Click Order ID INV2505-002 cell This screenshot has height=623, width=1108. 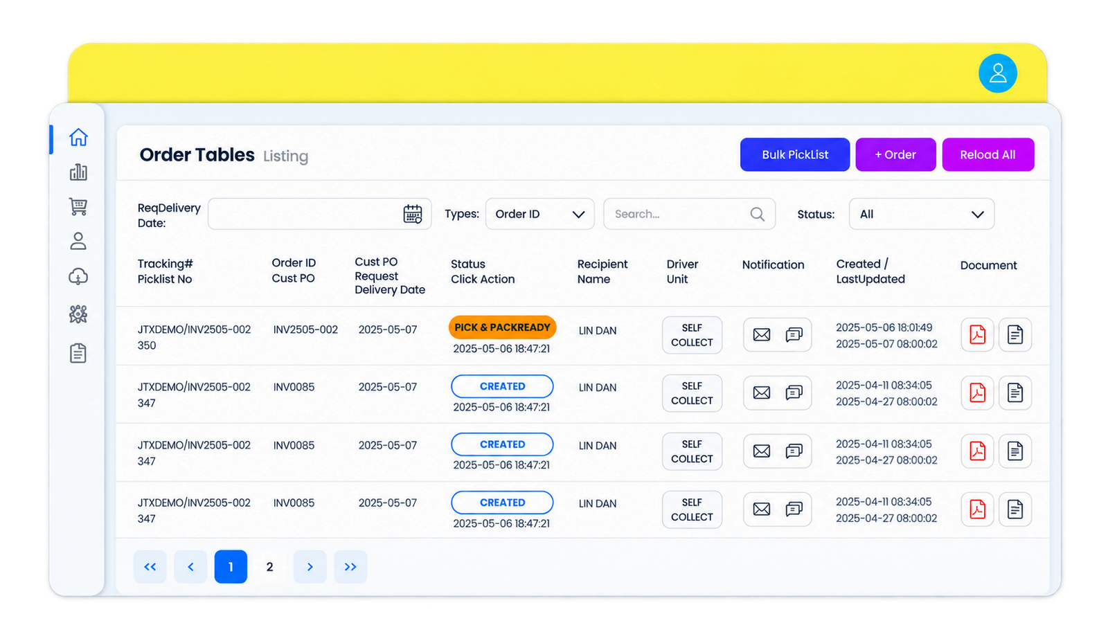pyautogui.click(x=305, y=329)
